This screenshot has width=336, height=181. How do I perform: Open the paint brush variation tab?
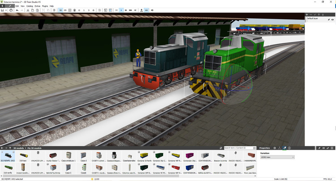[284, 148]
